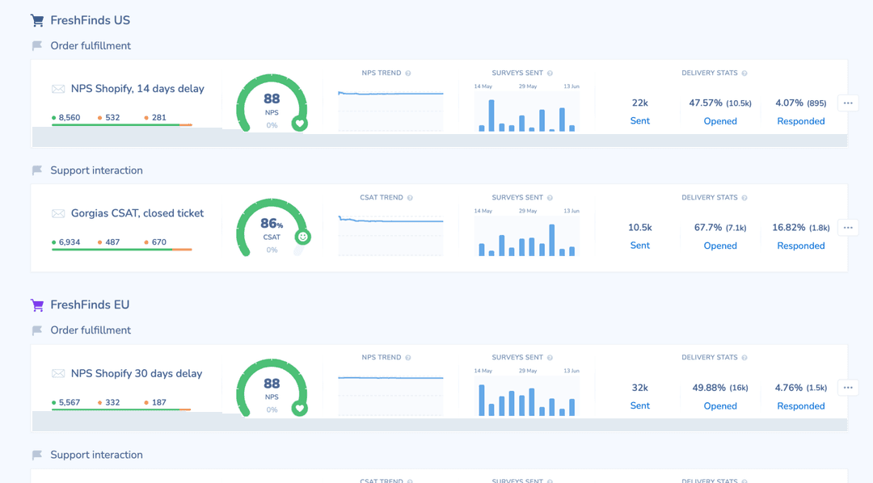Click envelope icon next to NPS Shopify, 14 days delay
873x483 pixels.
coord(58,89)
